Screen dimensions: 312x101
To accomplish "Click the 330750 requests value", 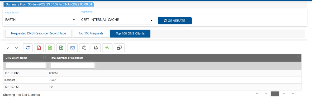I will (x=54, y=73).
